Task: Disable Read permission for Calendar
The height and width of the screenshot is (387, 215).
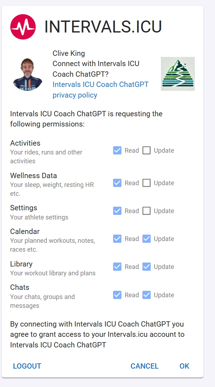Action: (117, 239)
